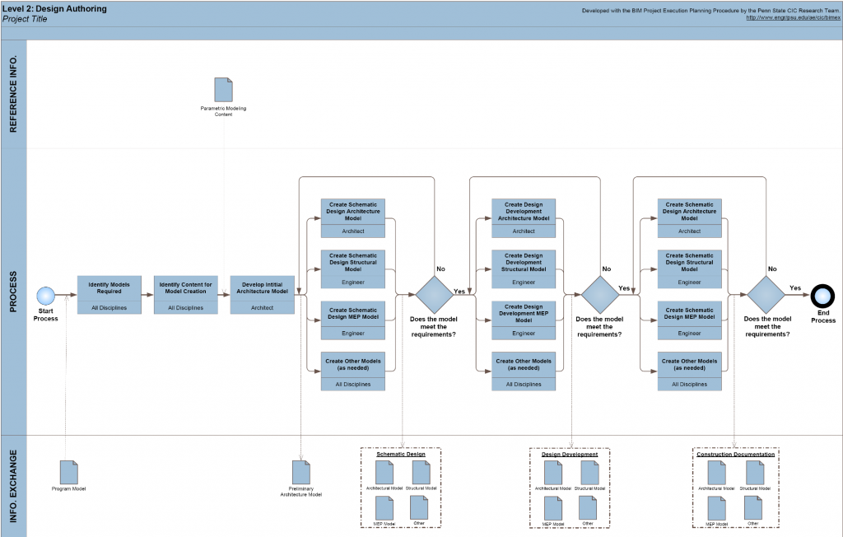Click the Level 2: Design Authoring title

click(x=49, y=7)
